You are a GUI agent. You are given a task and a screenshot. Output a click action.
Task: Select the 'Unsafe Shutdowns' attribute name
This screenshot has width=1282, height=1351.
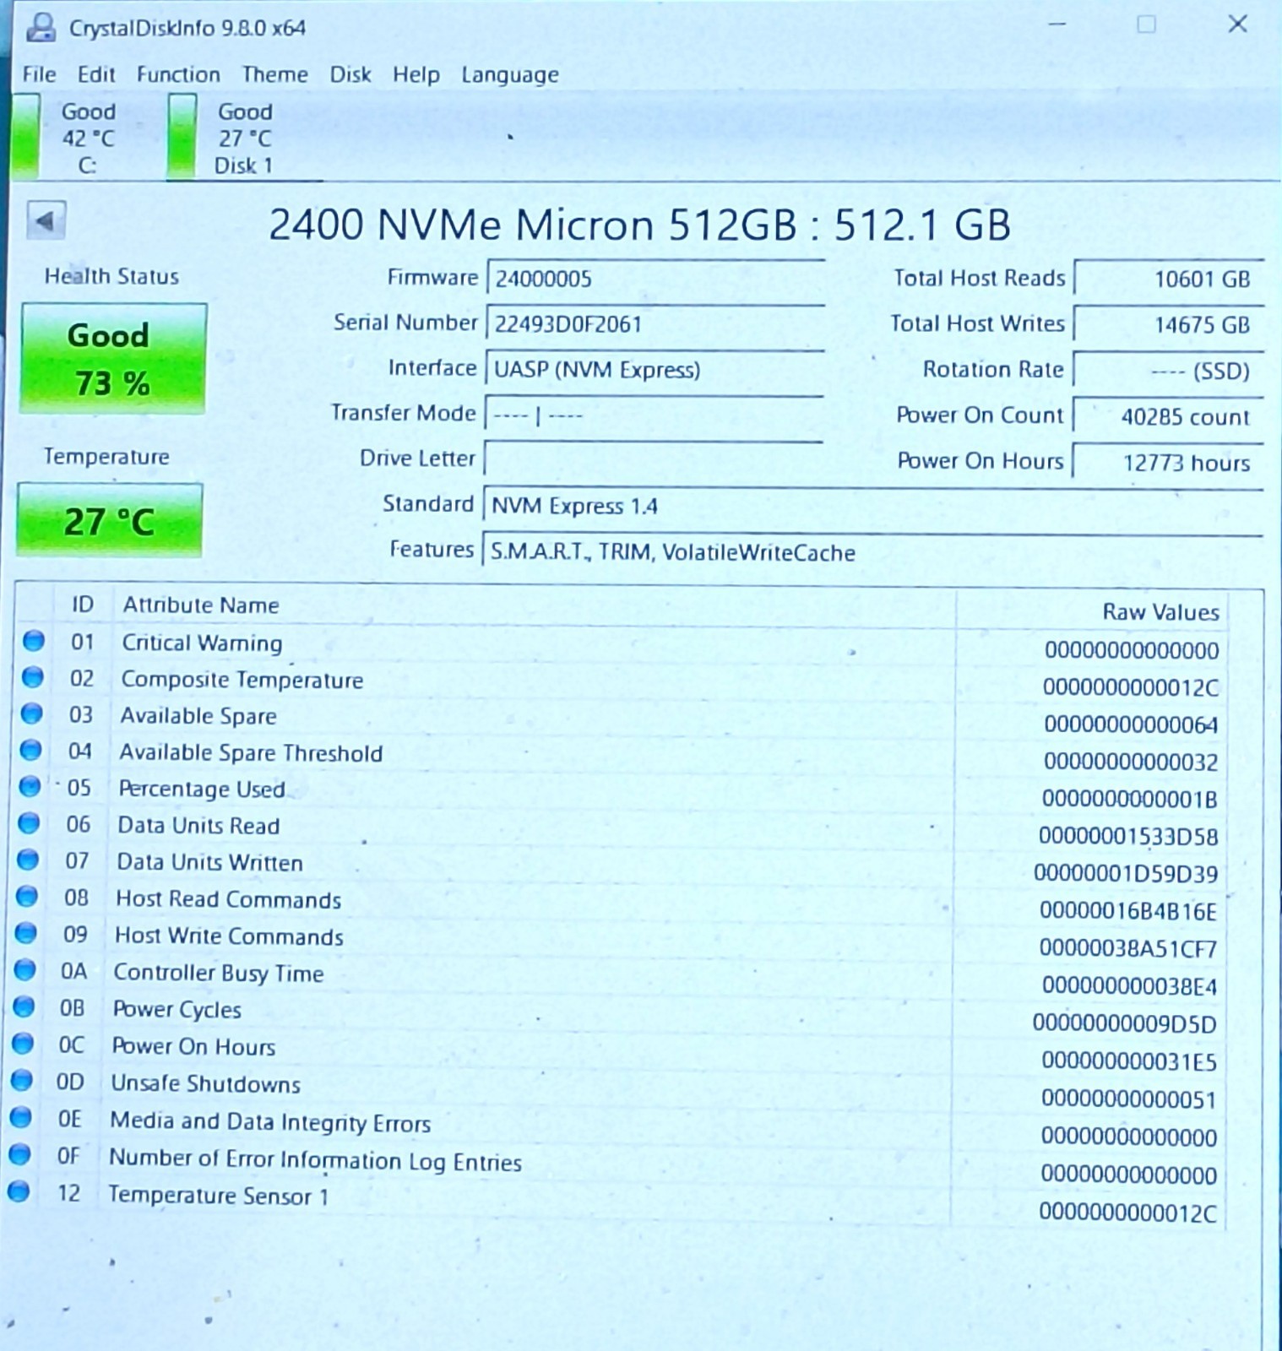click(205, 1083)
